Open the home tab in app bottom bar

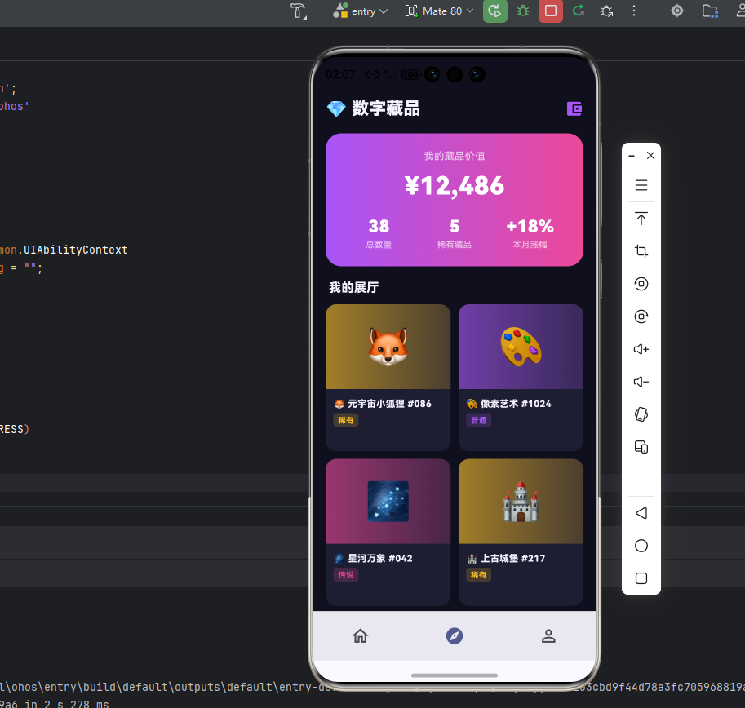360,636
